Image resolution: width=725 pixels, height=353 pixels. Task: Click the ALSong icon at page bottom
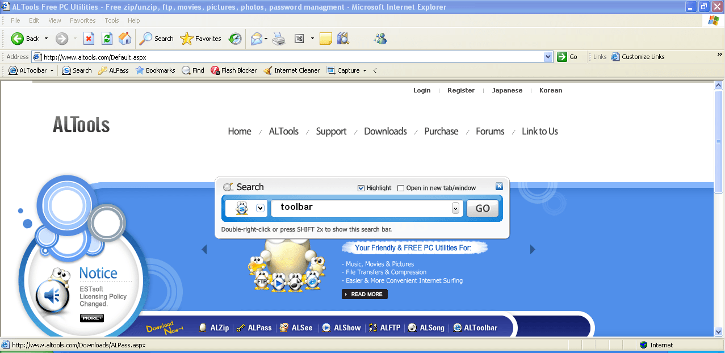pos(426,327)
